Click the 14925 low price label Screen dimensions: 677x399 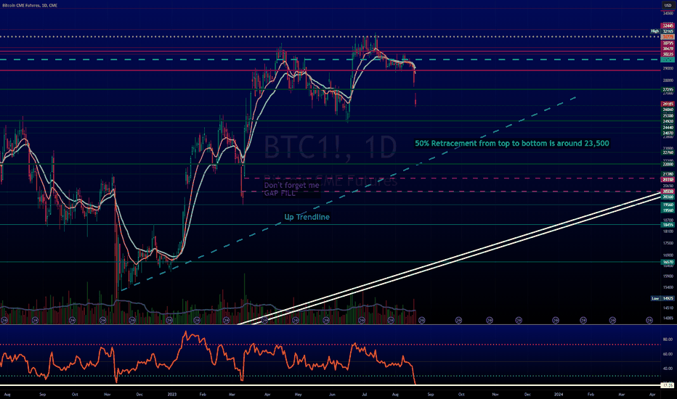pos(668,298)
